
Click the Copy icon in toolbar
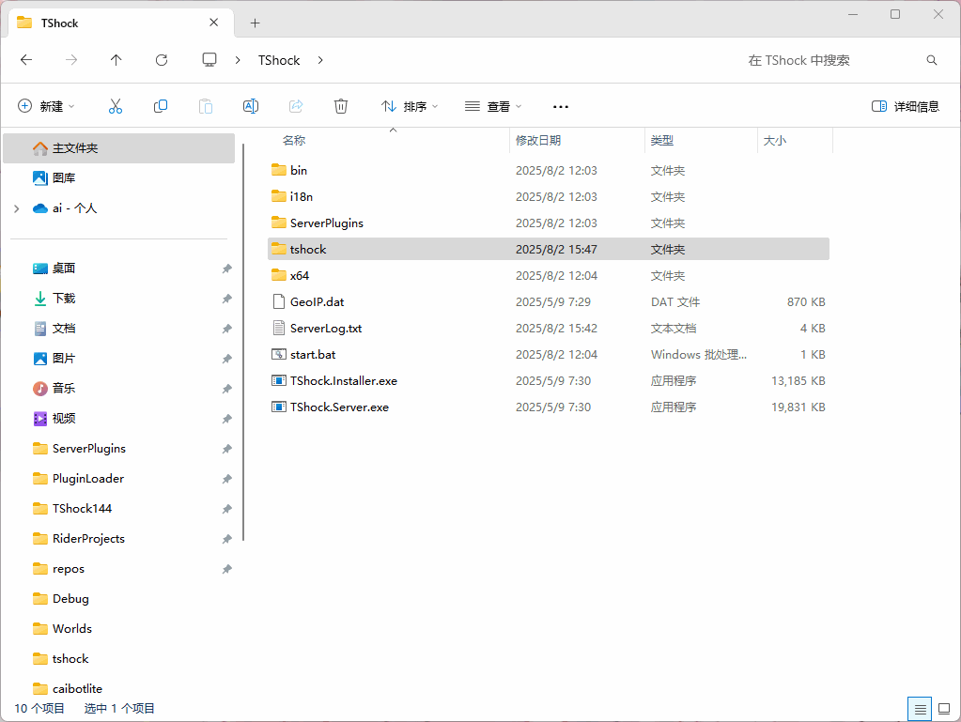point(161,106)
